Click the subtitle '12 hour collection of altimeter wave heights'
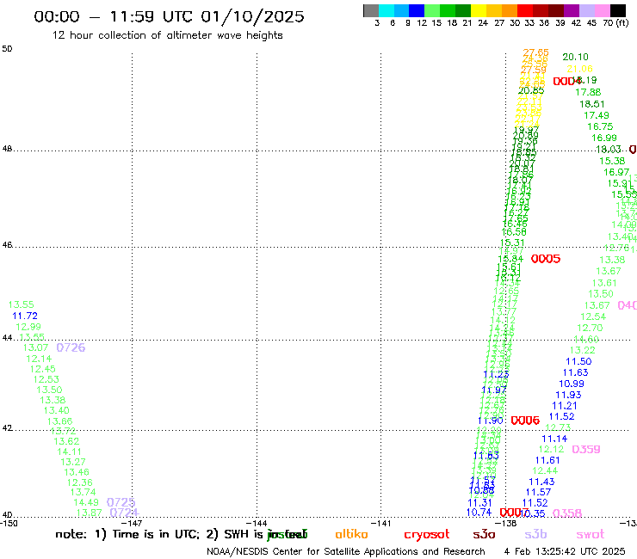The height and width of the screenshot is (559, 637). point(167,35)
